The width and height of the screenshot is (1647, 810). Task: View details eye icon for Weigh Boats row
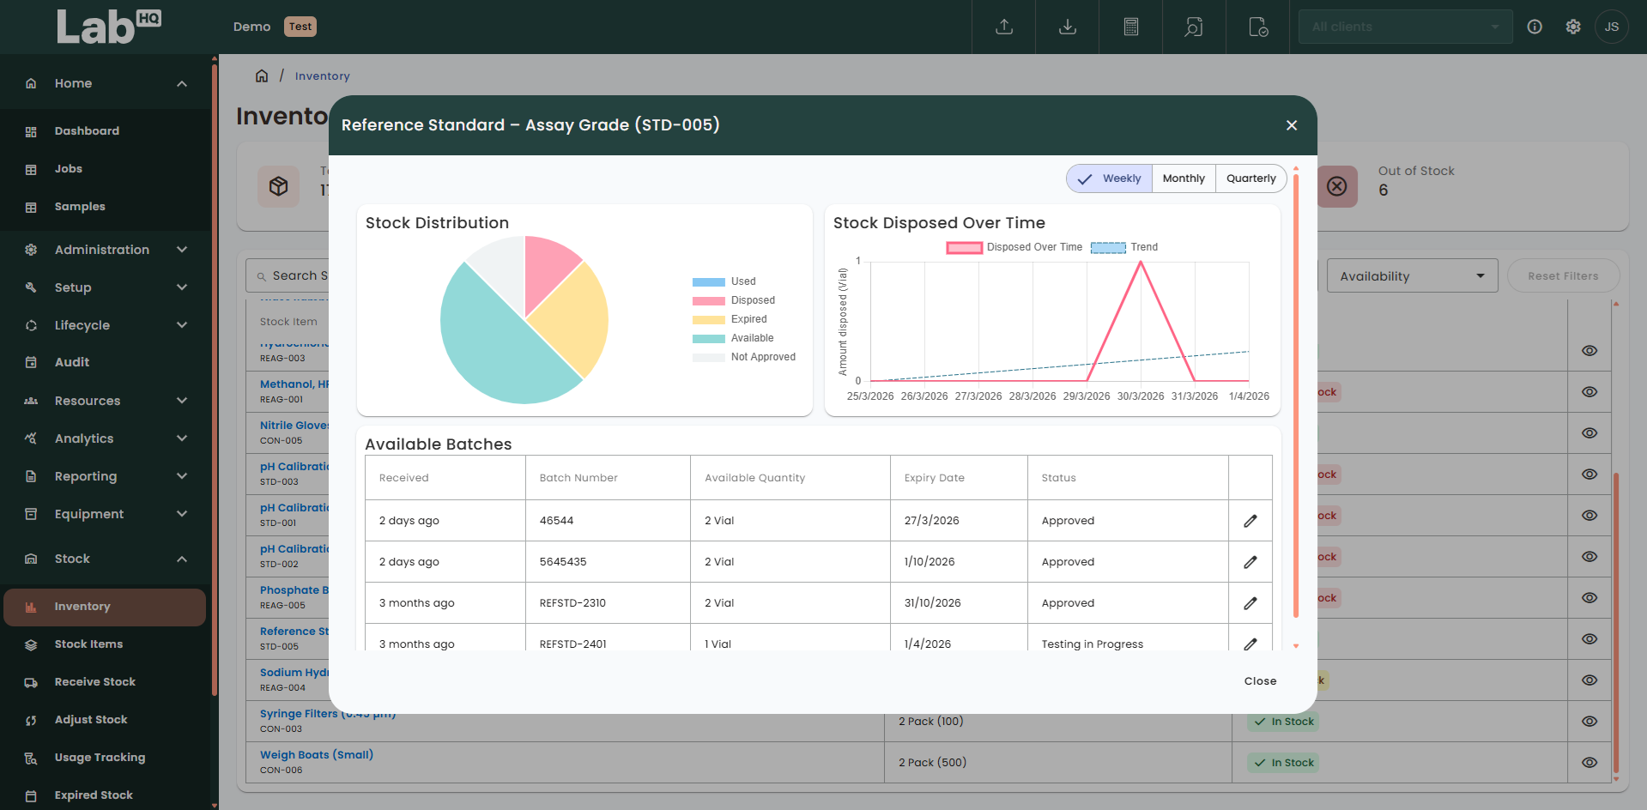[1589, 763]
